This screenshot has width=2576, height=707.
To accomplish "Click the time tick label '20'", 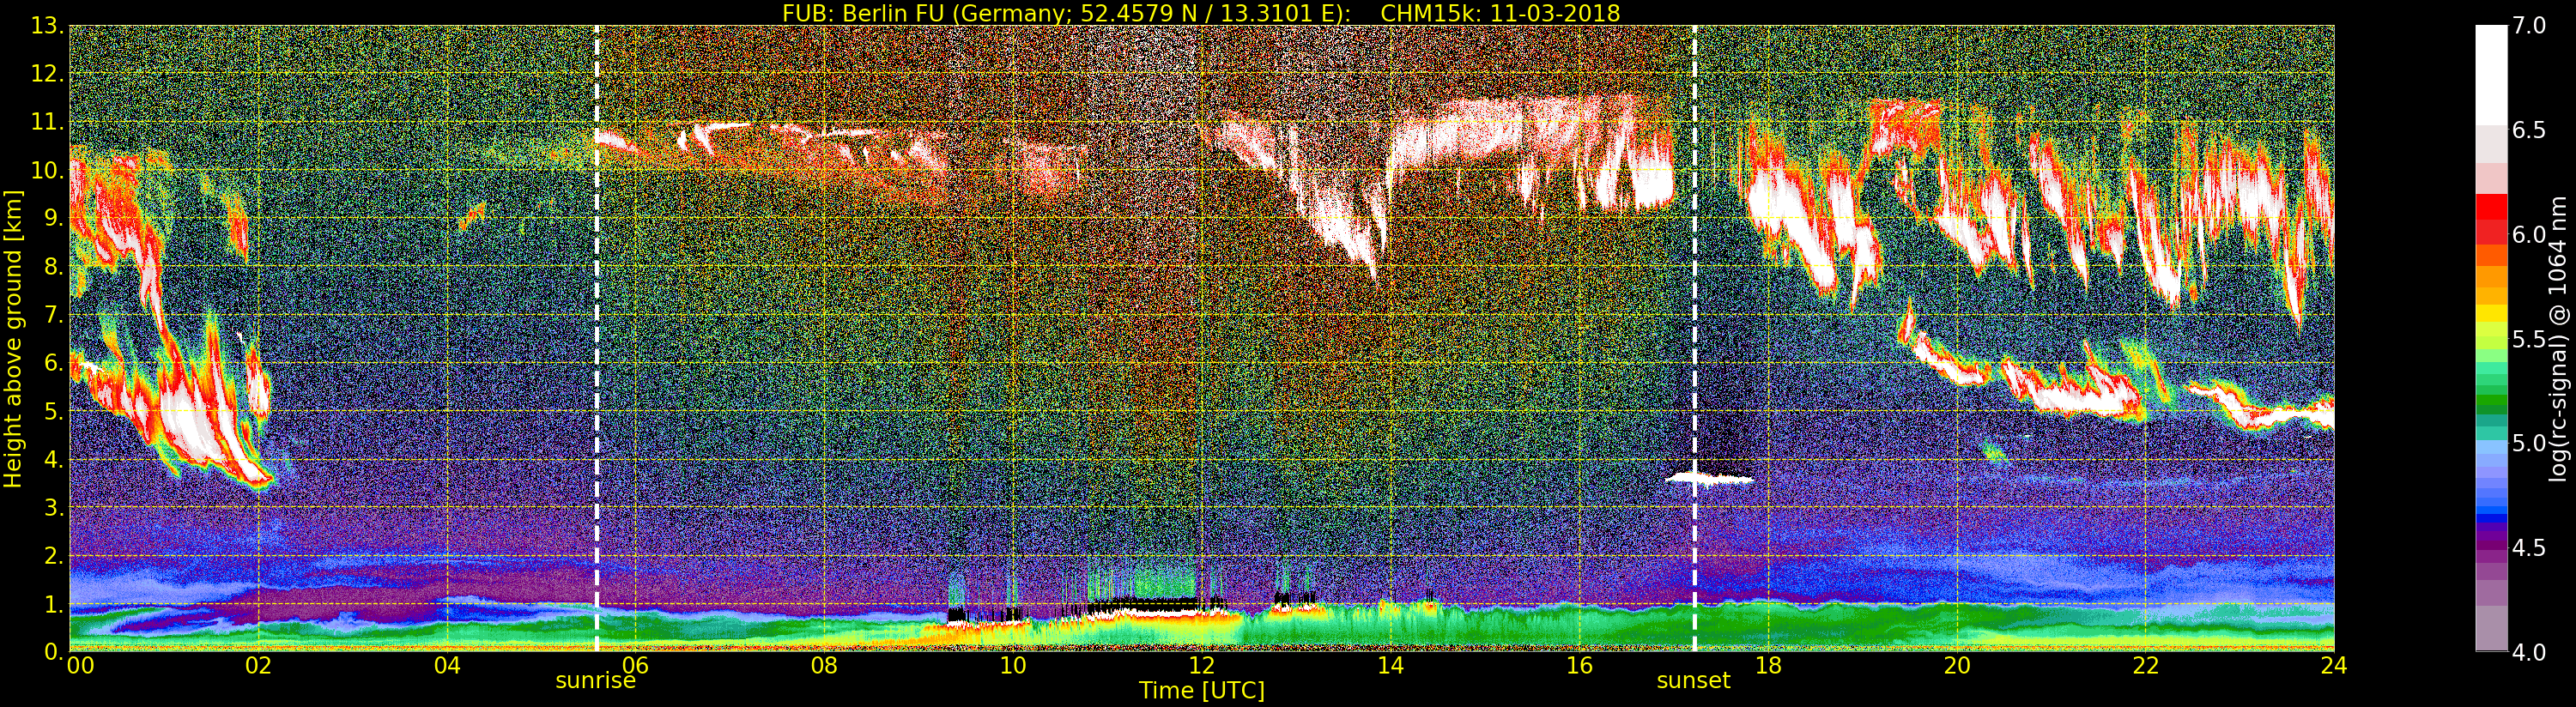I will [x=1957, y=665].
